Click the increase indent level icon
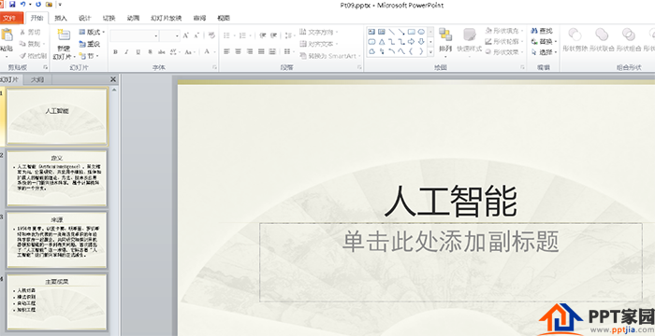655x336 pixels. tap(273, 35)
